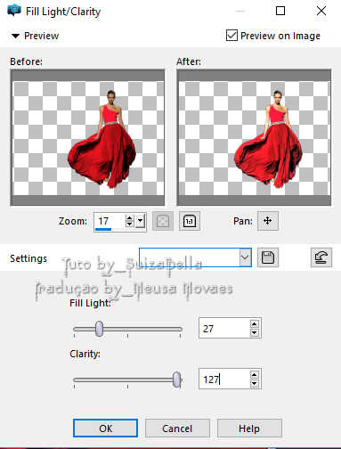Toggle the Preview on Image checkbox

coord(231,36)
